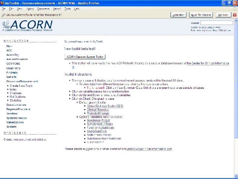Screen dimensions: 238x179
Task: Open the History menu
Action: 30,9
